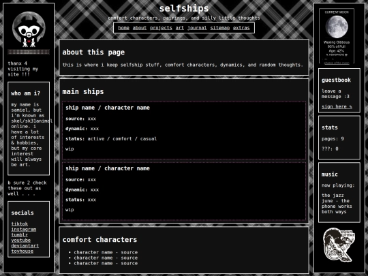This screenshot has height=276, width=368.
Task: Click the guestbook 'sign here' link
Action: pyautogui.click(x=337, y=106)
